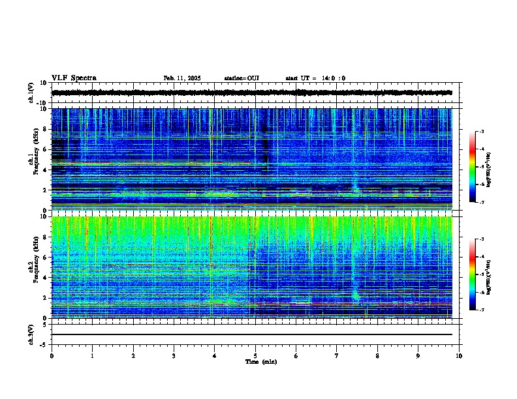Click the "Feb. 11, 2025" date text
This screenshot has width=517, height=399.
(182, 78)
